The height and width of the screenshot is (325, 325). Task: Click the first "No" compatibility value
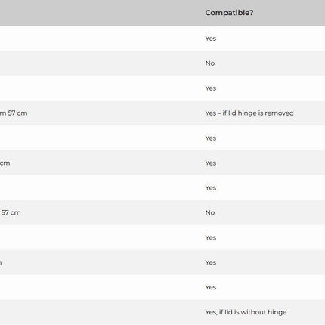pyautogui.click(x=210, y=63)
